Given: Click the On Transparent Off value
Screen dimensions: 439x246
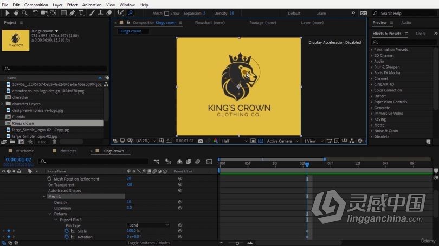Looking at the screenshot, I should [x=130, y=184].
